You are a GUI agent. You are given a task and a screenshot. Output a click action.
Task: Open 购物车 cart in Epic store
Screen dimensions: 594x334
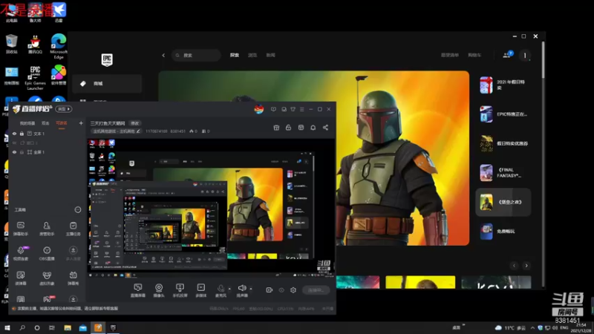(474, 55)
